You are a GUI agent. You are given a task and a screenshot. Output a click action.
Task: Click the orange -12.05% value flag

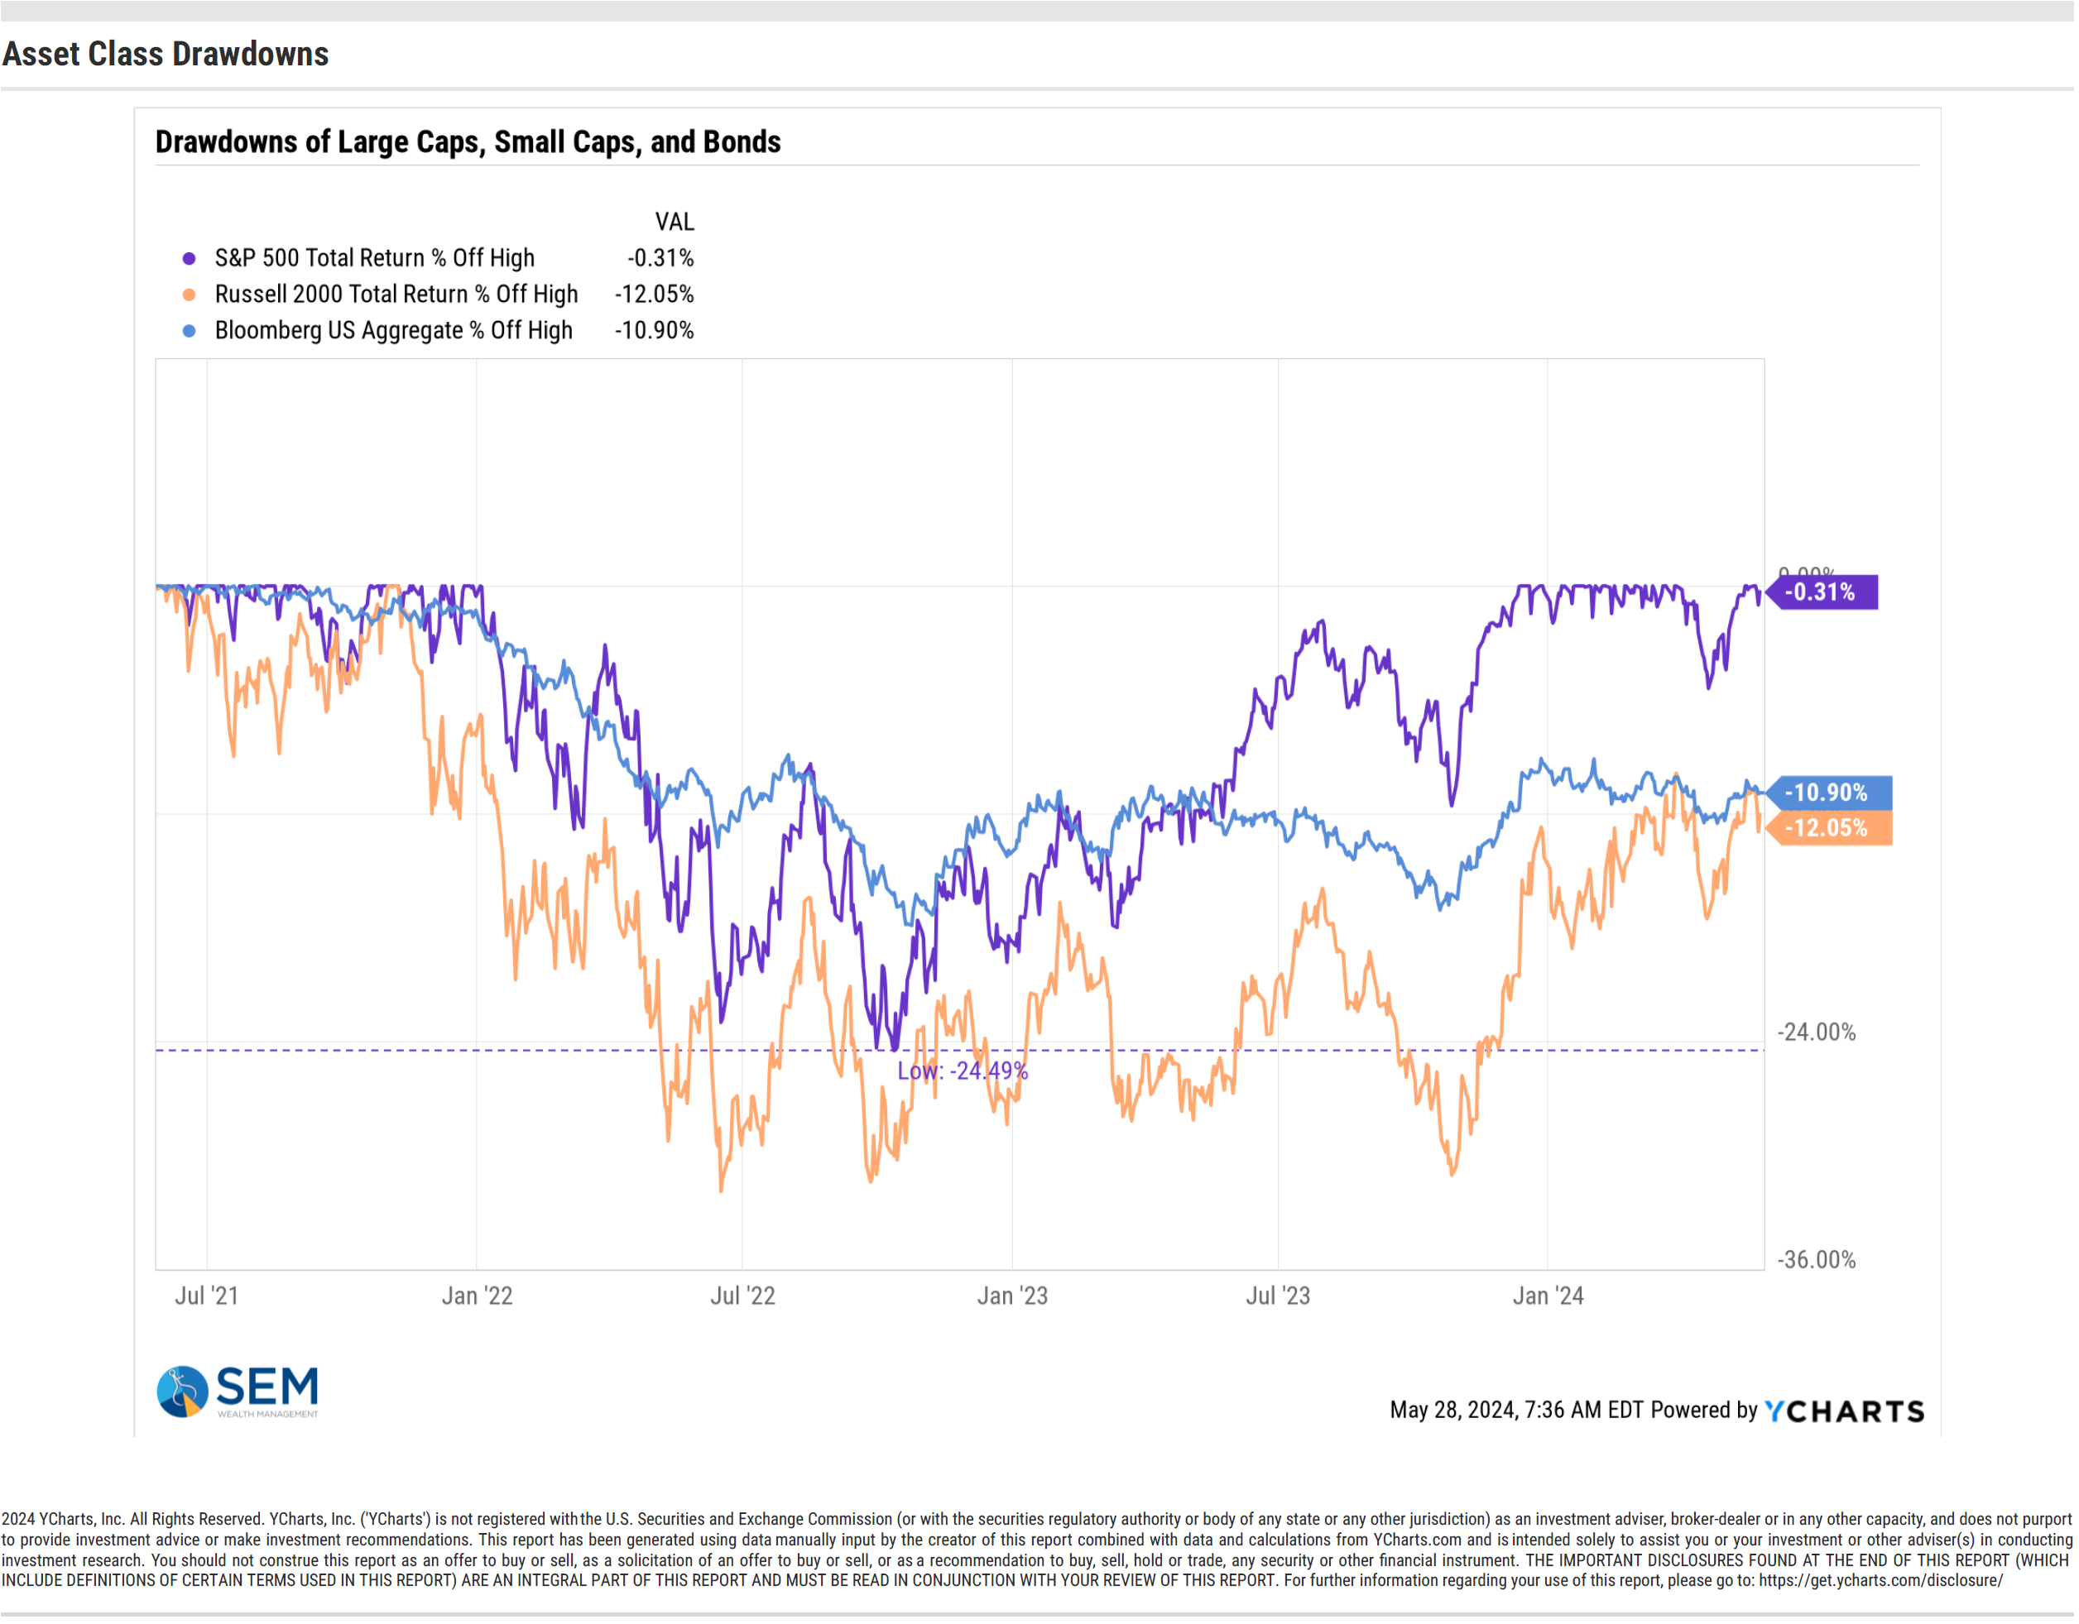[1832, 831]
